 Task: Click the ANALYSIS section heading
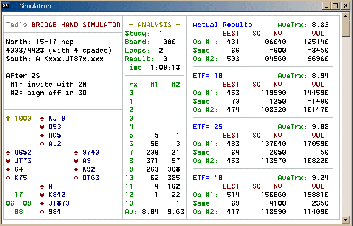(154, 25)
